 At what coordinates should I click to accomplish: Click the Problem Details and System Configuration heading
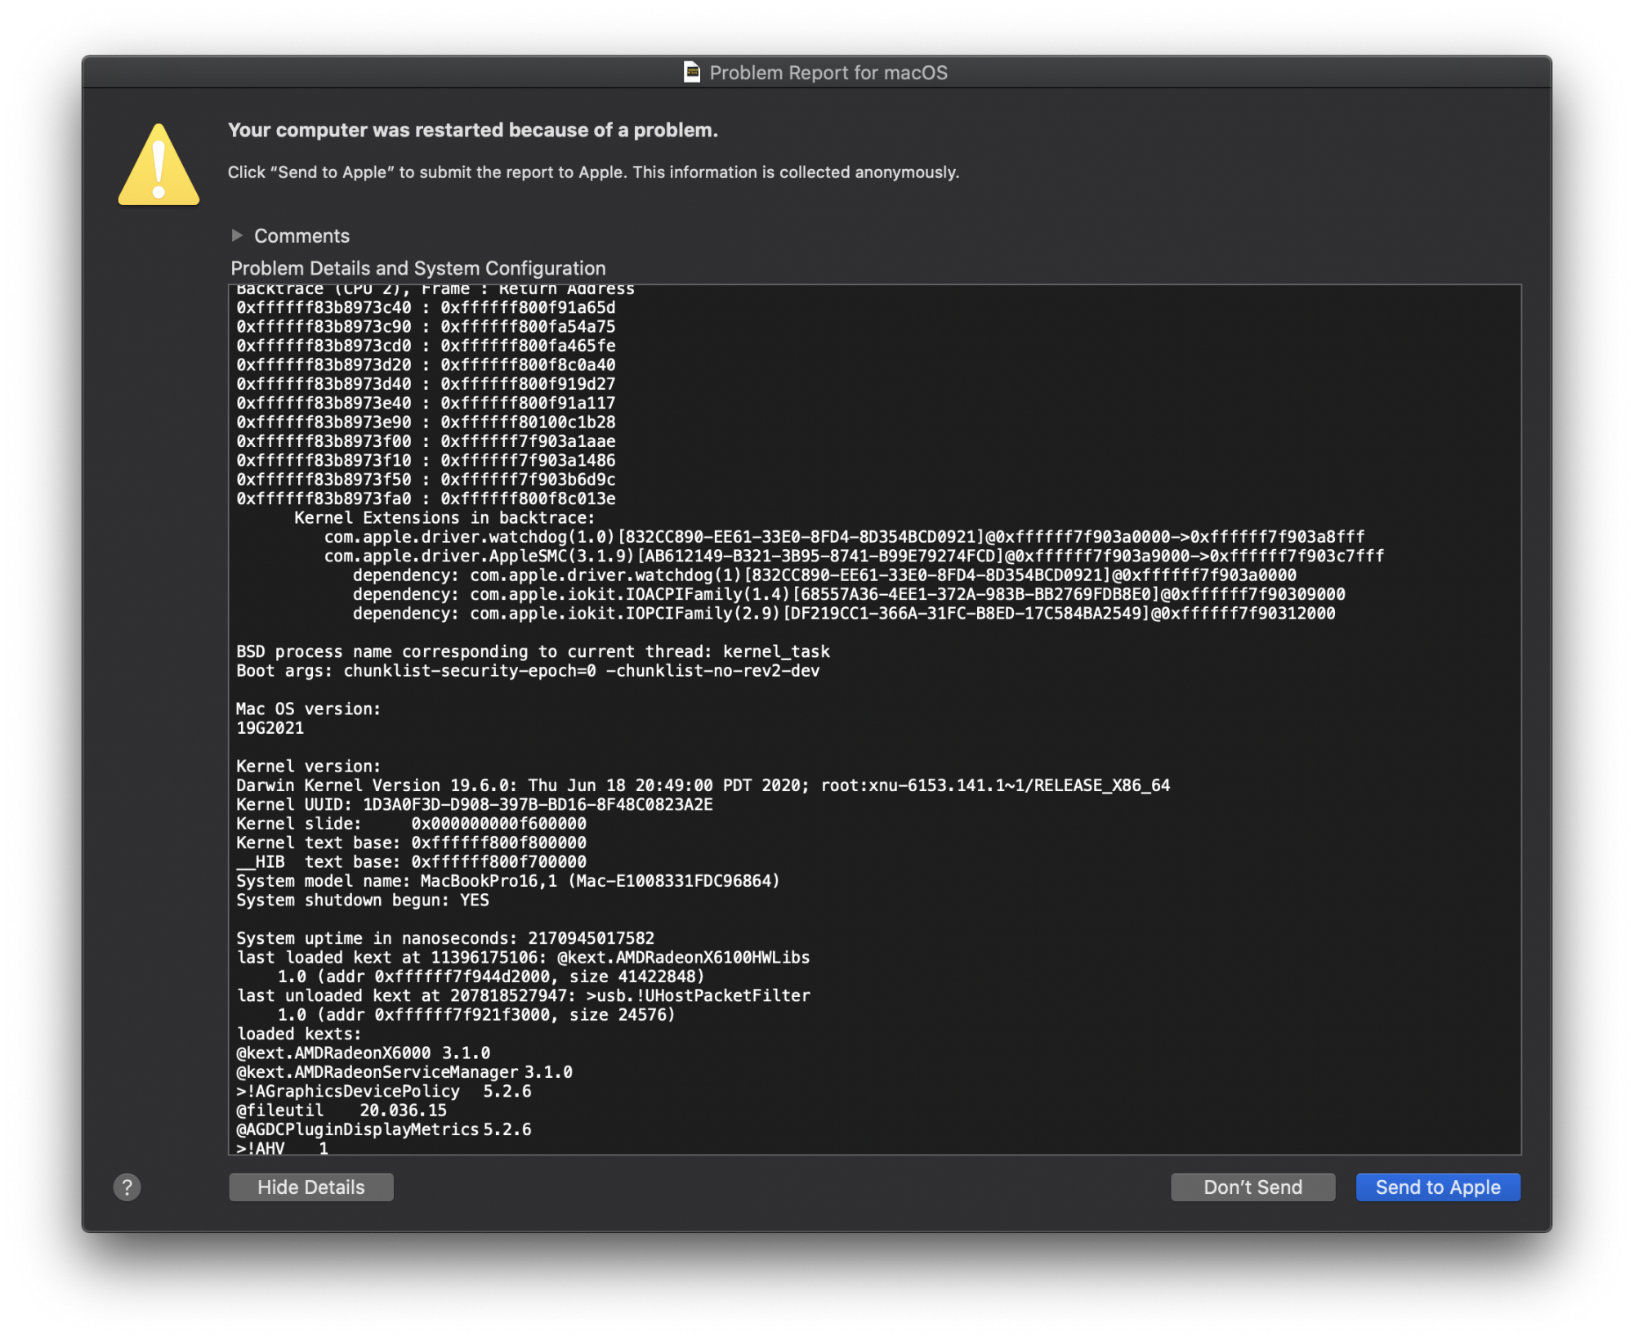(x=417, y=268)
